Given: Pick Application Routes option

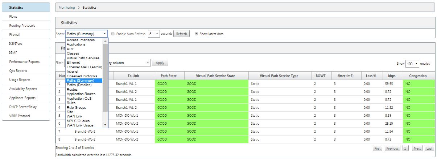Looking at the screenshot, I should [84, 94].
